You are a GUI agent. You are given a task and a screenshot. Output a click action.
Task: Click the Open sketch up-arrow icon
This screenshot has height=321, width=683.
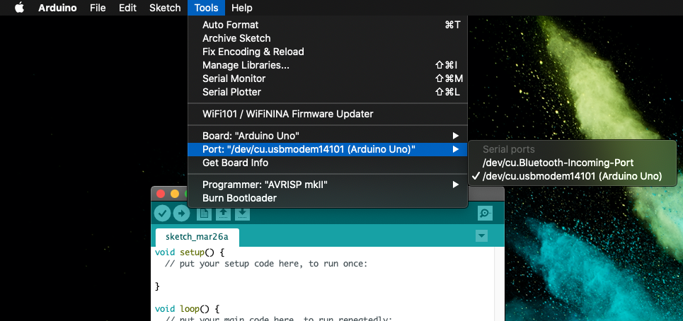click(223, 214)
